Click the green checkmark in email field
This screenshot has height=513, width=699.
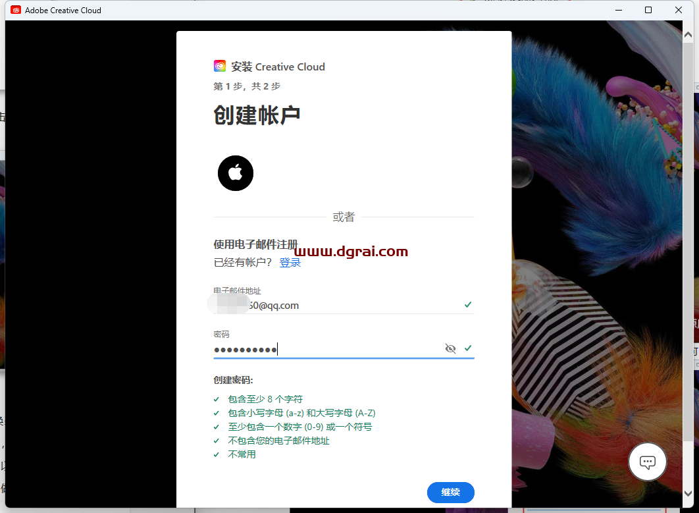tap(468, 305)
